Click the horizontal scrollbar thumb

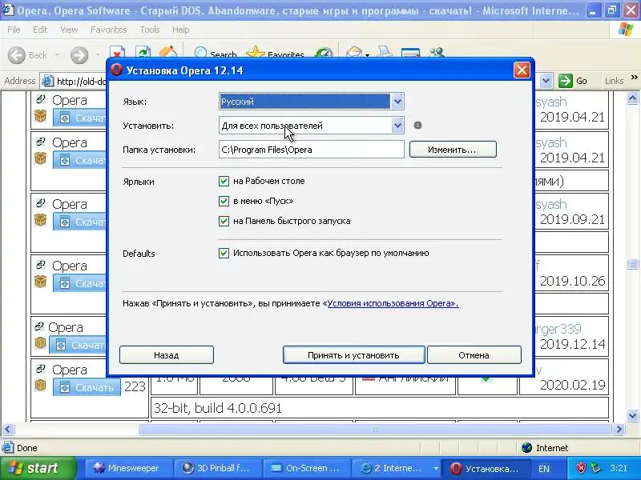pos(375,430)
